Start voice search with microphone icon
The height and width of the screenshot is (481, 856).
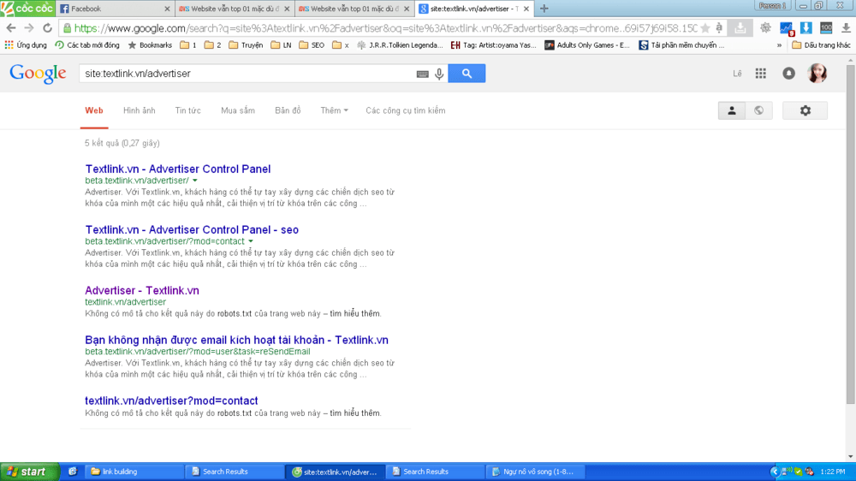[x=439, y=74]
